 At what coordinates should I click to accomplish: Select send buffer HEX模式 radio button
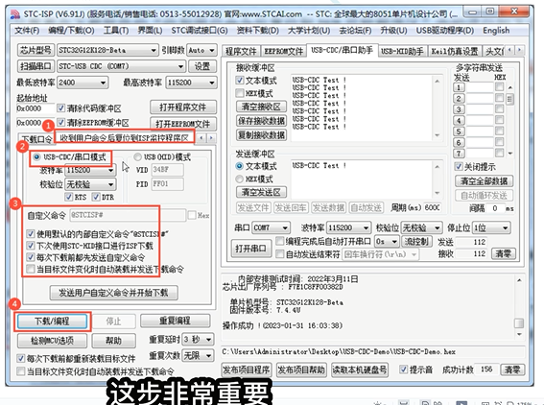pyautogui.click(x=240, y=179)
